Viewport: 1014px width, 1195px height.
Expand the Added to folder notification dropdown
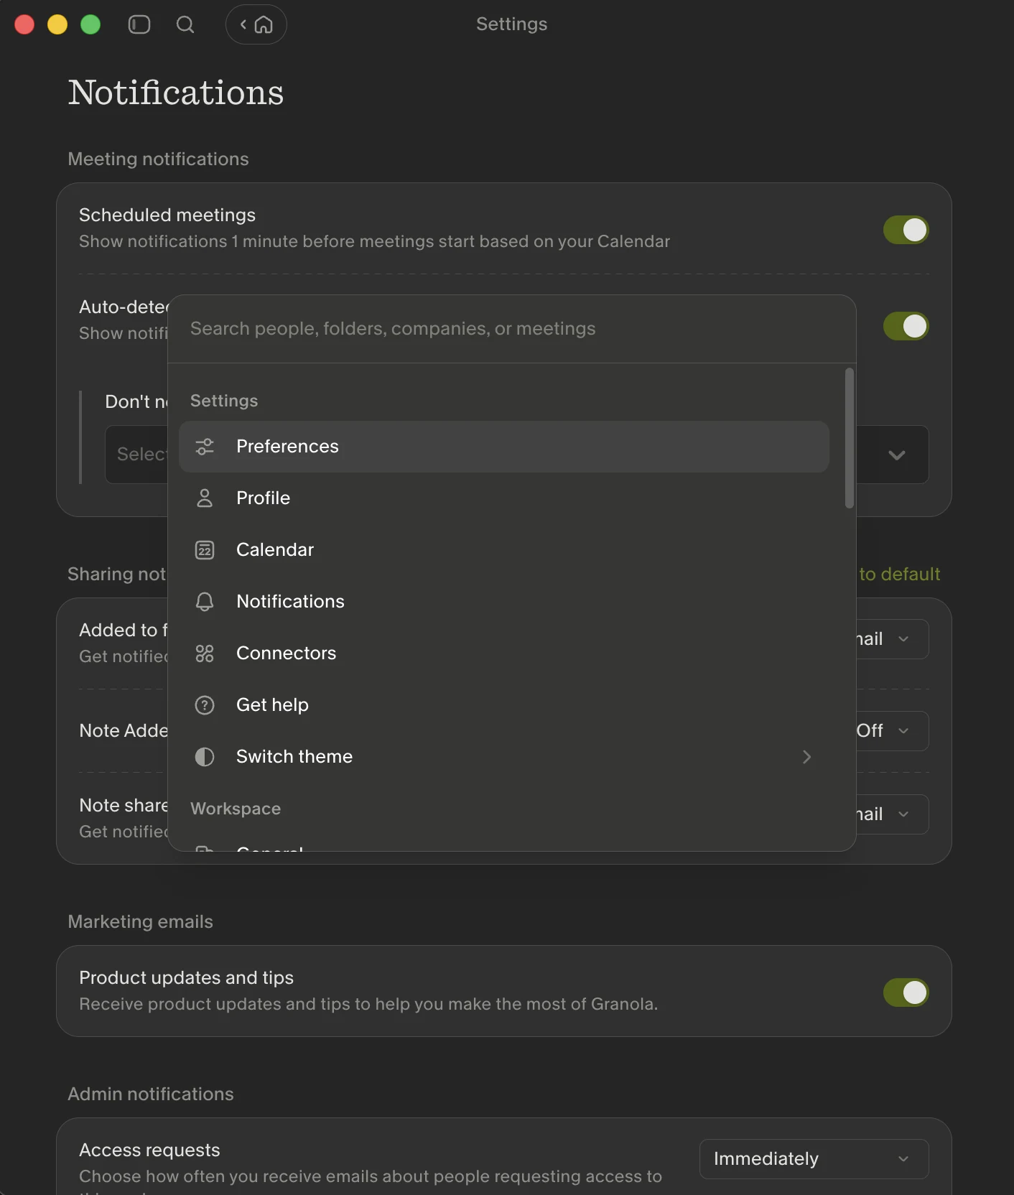point(893,639)
